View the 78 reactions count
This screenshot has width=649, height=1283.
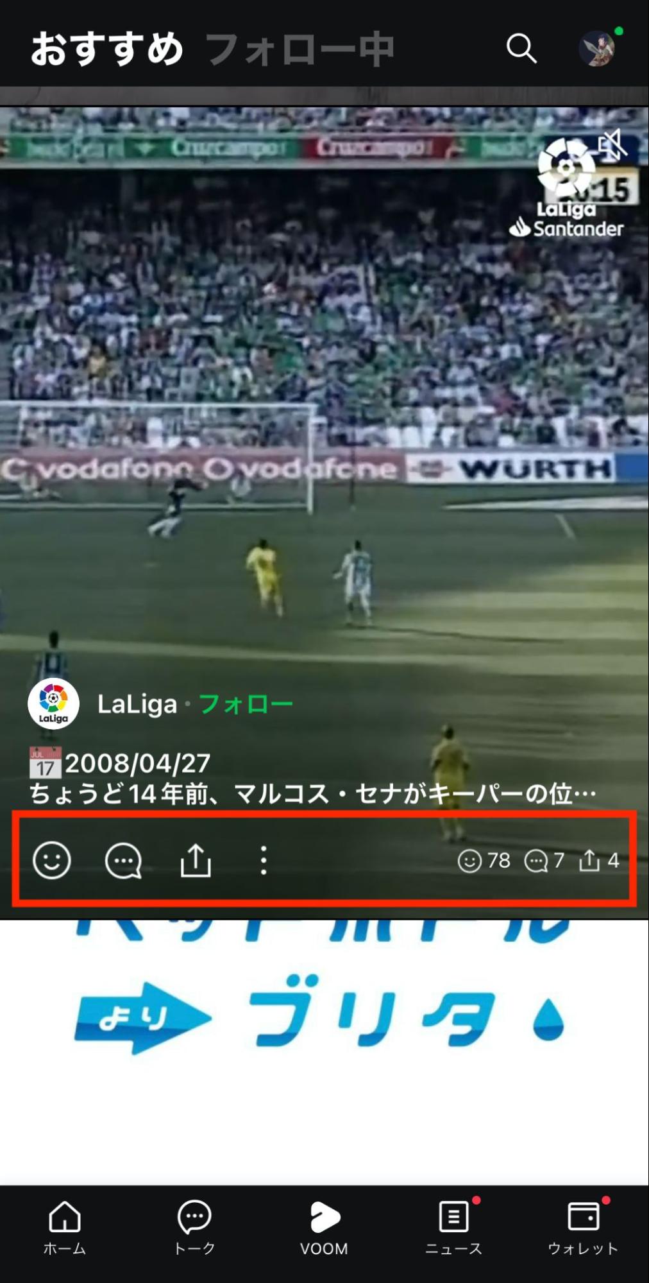(x=484, y=860)
